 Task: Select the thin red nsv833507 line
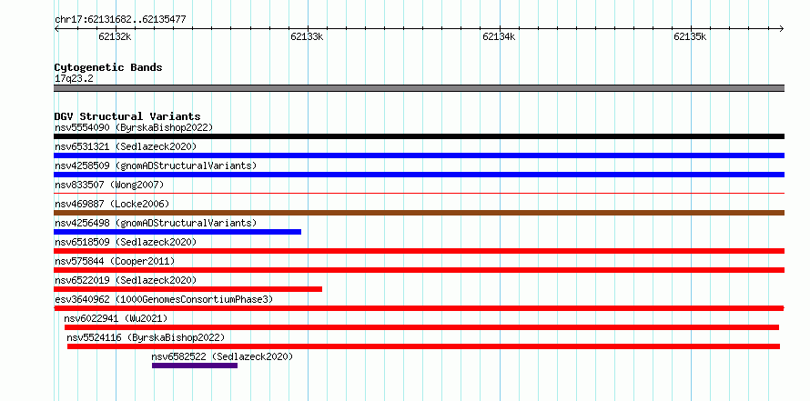(419, 194)
